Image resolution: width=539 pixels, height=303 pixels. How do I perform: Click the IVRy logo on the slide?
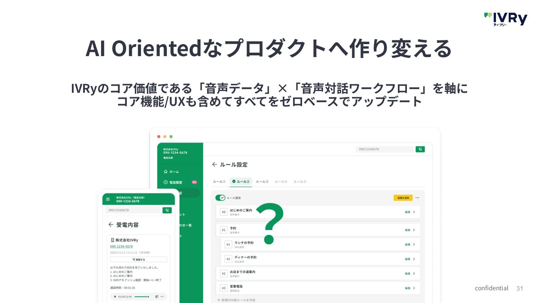point(506,19)
